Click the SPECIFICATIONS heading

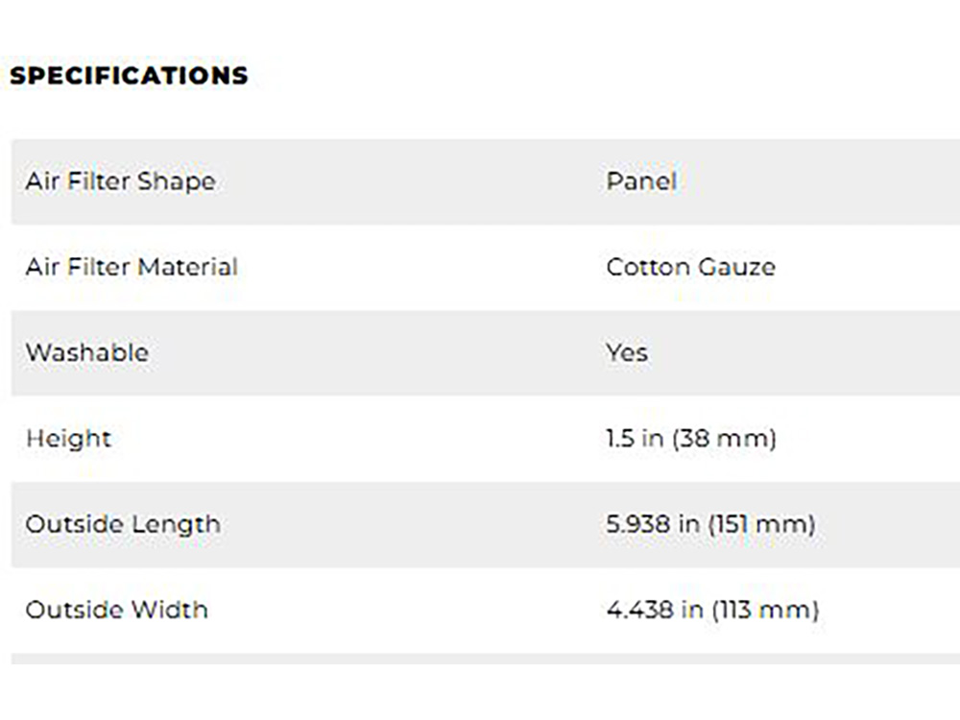click(130, 76)
